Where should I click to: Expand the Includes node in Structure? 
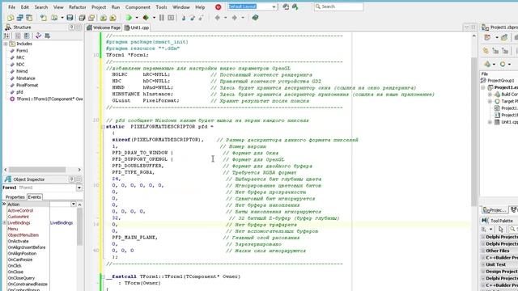tap(6, 44)
